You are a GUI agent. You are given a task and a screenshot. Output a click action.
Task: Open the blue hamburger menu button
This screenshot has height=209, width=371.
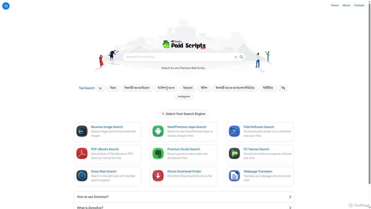tap(6, 6)
